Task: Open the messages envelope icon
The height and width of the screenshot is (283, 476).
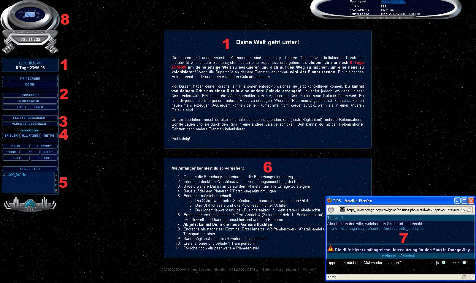Action: point(30,15)
